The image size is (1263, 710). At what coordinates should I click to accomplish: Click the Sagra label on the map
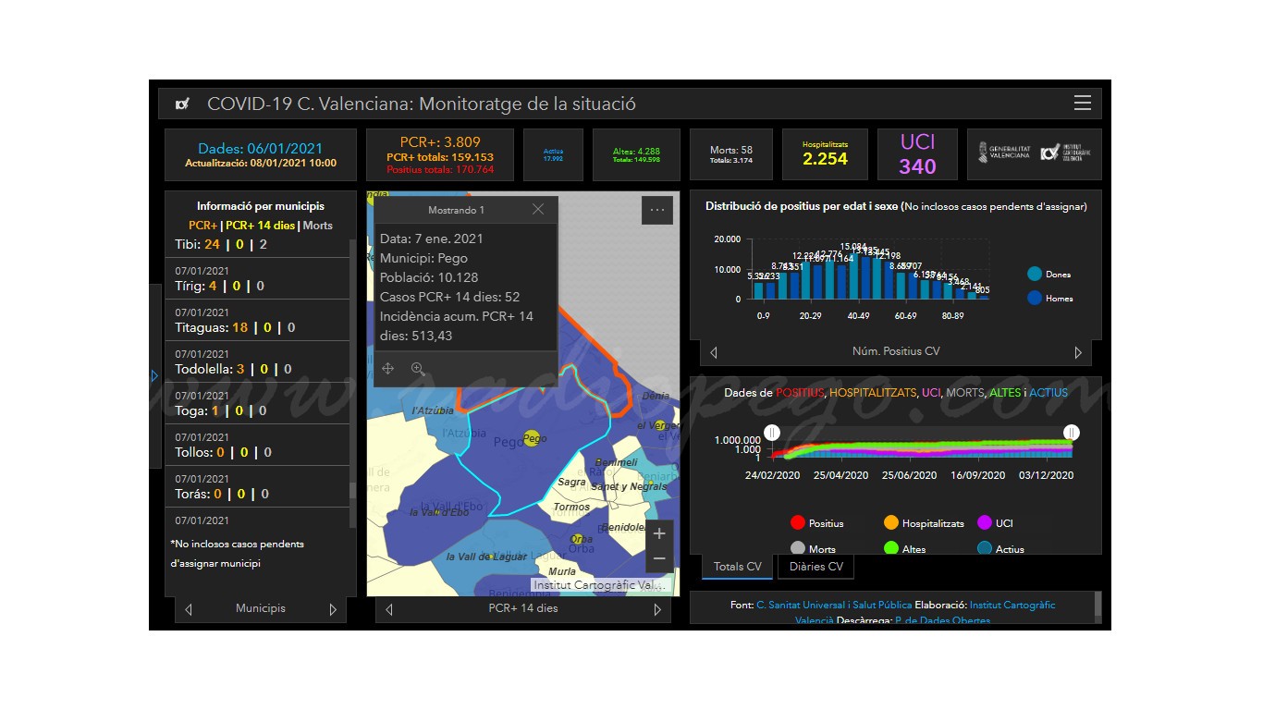point(571,482)
